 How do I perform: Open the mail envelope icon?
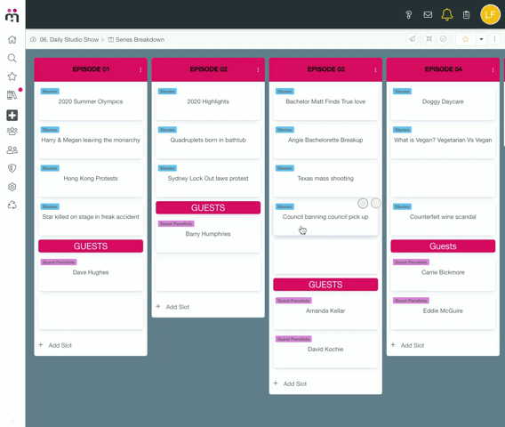(x=428, y=14)
